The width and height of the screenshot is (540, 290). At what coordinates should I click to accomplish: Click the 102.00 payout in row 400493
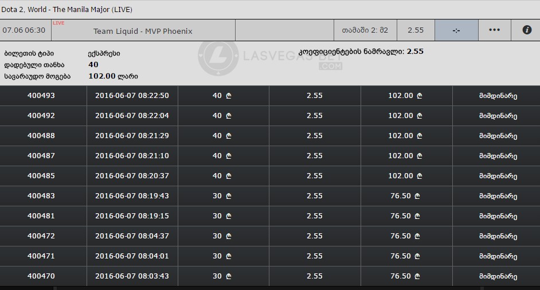pos(405,95)
